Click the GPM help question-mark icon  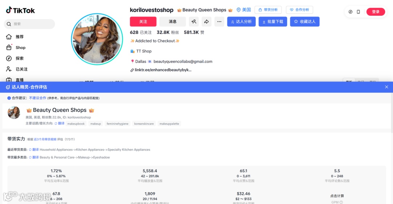coord(341,202)
